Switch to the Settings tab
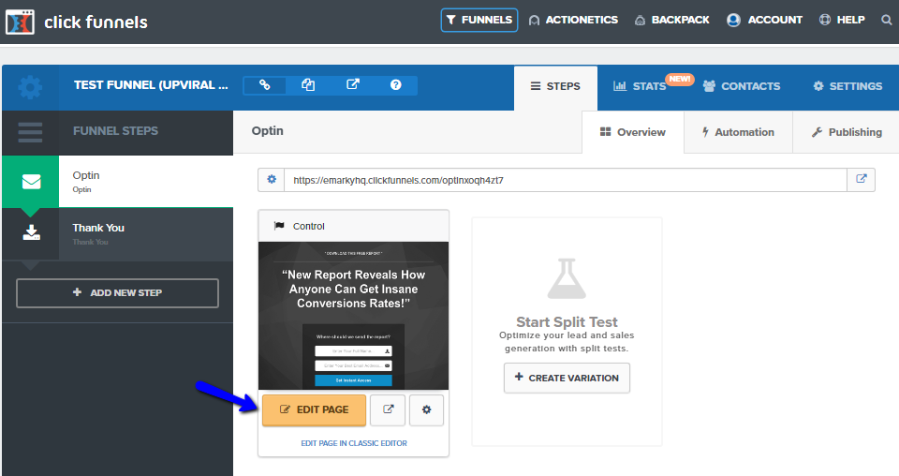 pos(847,86)
